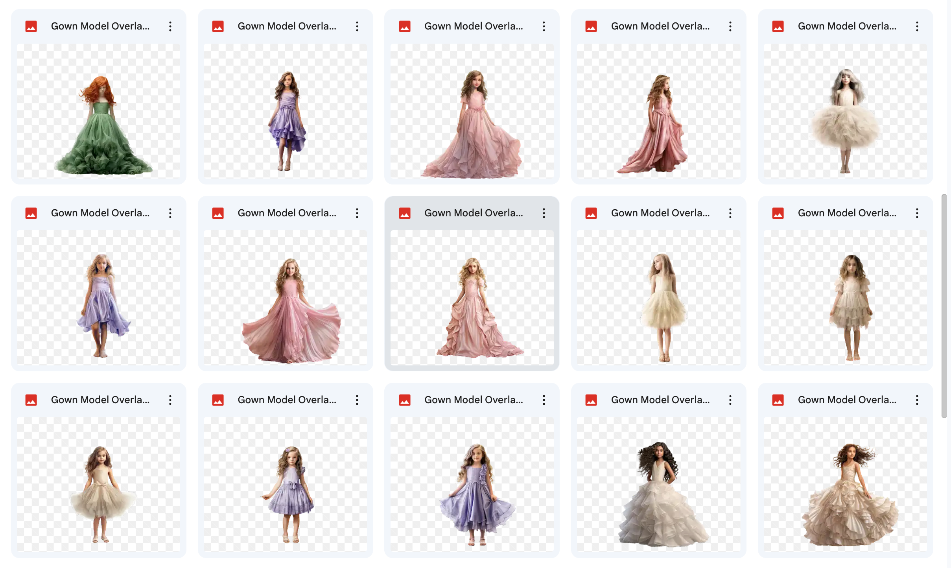
Task: Click the image file icon on the white tutu dress card
Action: [x=778, y=26]
